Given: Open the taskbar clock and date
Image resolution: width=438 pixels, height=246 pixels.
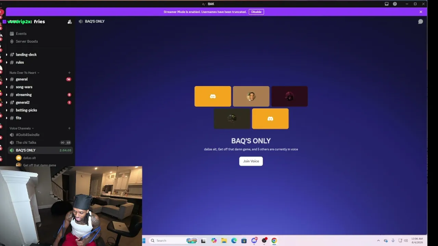Looking at the screenshot, I should 417,241.
